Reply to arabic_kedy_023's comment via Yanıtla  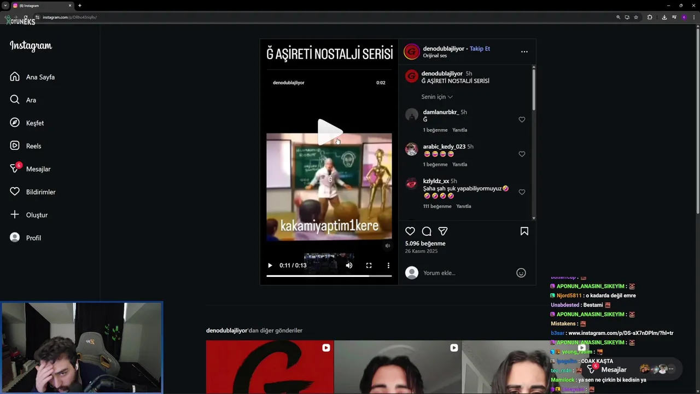[x=459, y=165]
